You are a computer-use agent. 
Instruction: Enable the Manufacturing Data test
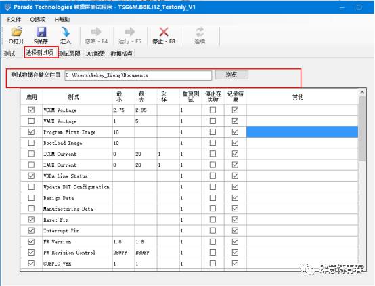(x=31, y=209)
